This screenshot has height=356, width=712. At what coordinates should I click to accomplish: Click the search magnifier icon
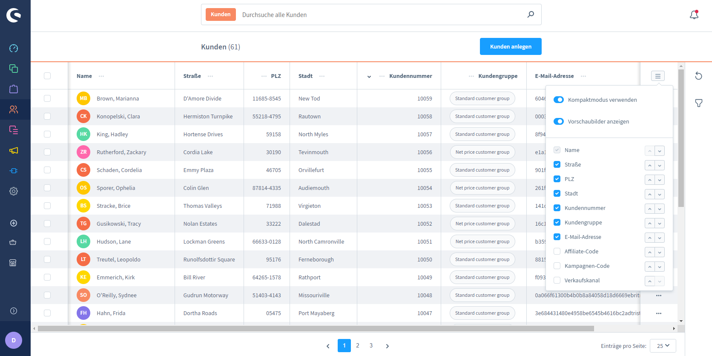click(x=531, y=14)
